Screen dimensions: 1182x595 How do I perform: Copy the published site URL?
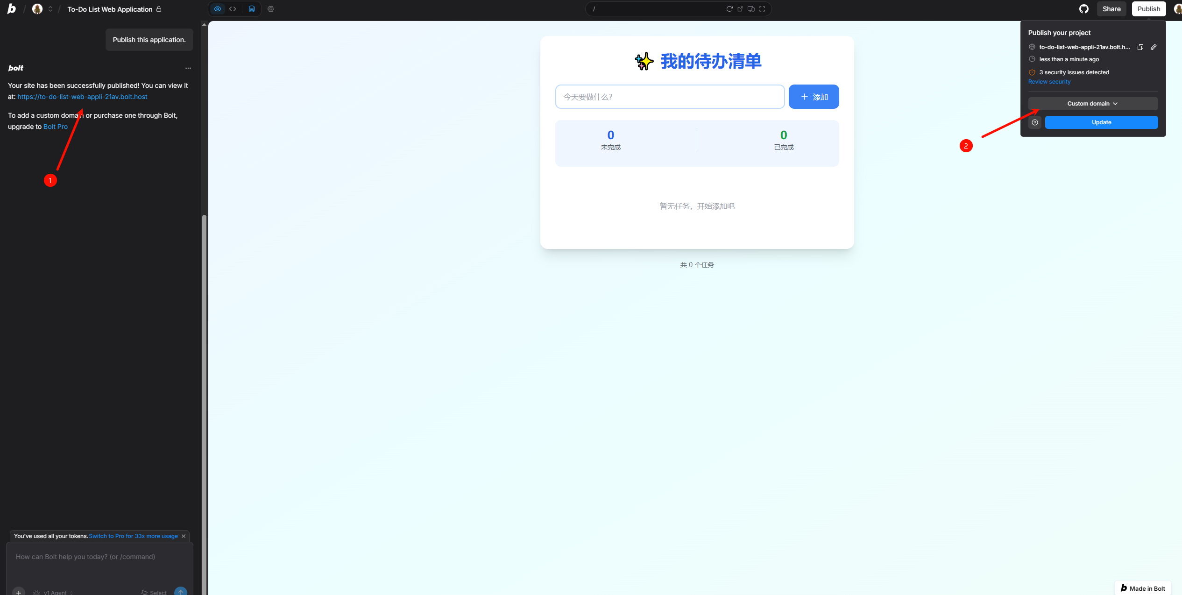point(1140,47)
